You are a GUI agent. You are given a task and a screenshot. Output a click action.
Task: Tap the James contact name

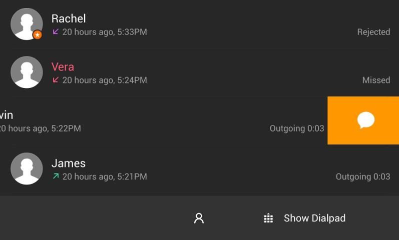pos(69,163)
